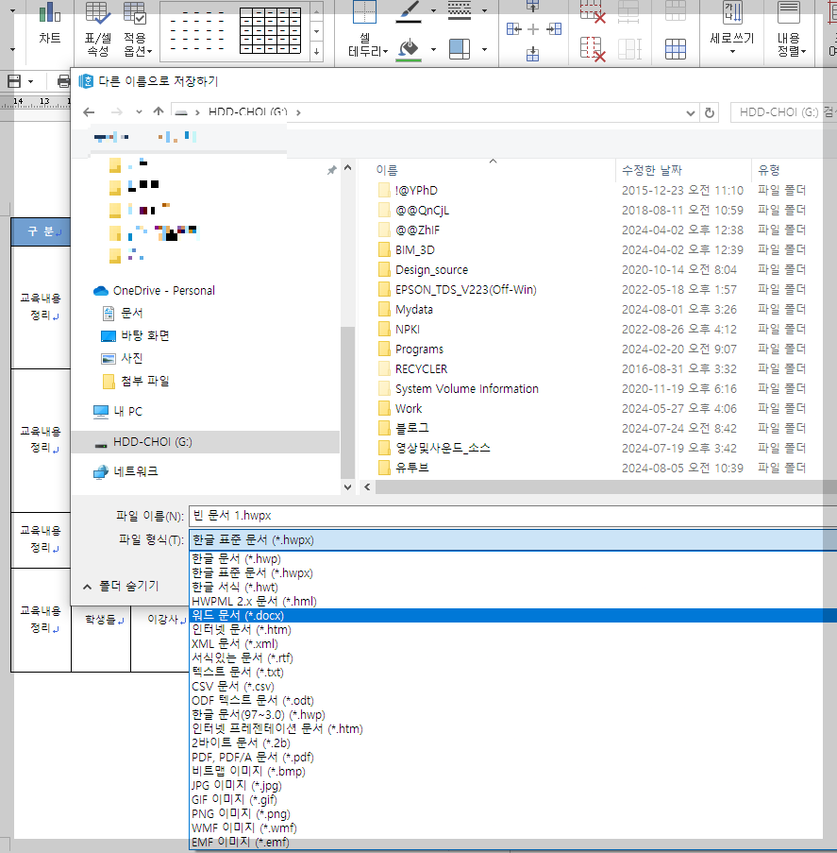837x853 pixels.
Task: Expand the address bar path dropdown
Action: tap(690, 113)
